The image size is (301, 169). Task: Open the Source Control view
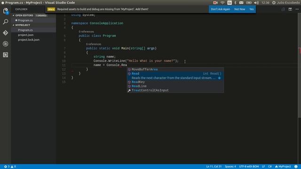click(x=5, y=33)
